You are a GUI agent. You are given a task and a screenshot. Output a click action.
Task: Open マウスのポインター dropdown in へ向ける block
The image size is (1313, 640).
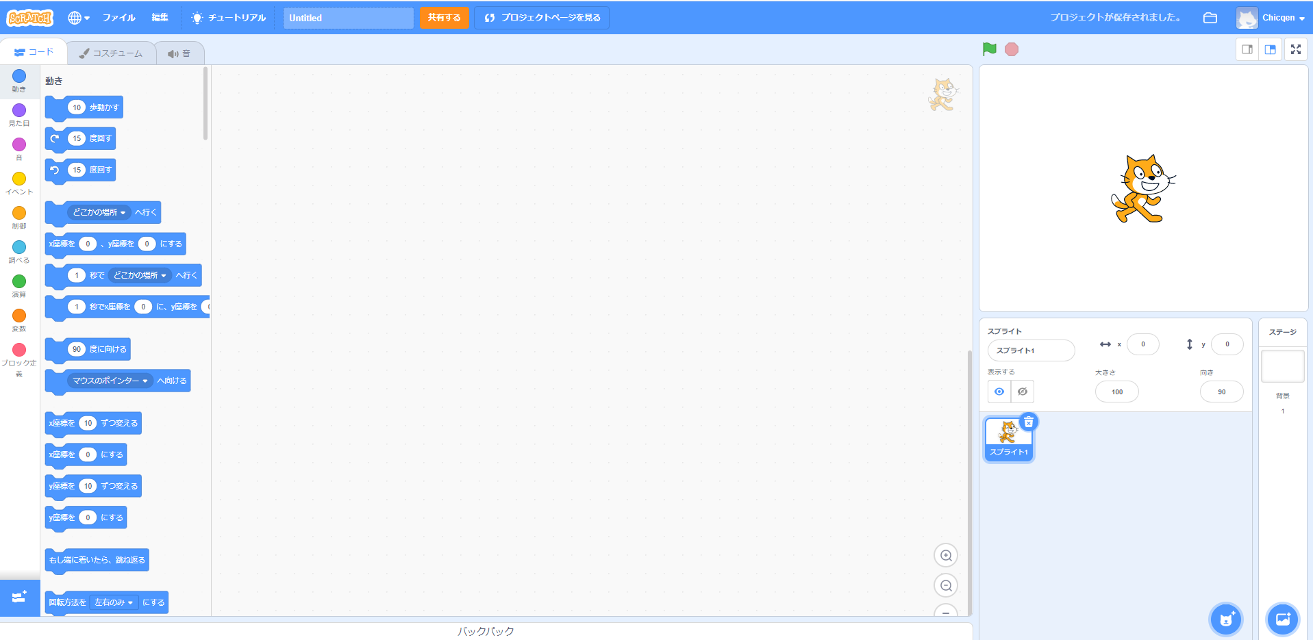pos(110,381)
